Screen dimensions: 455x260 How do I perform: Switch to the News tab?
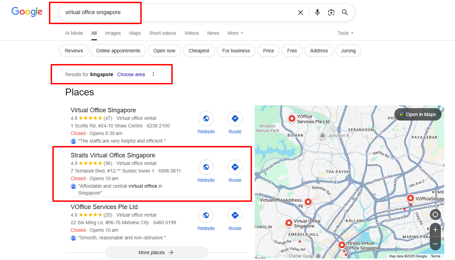(213, 33)
